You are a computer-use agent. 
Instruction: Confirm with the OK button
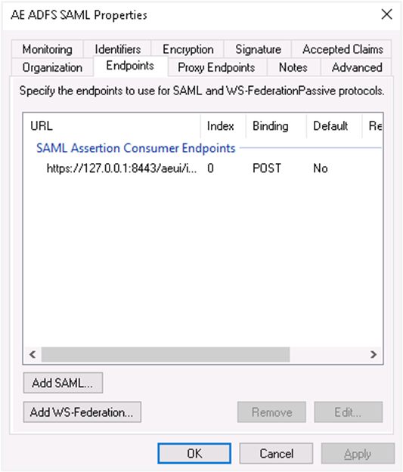(194, 453)
